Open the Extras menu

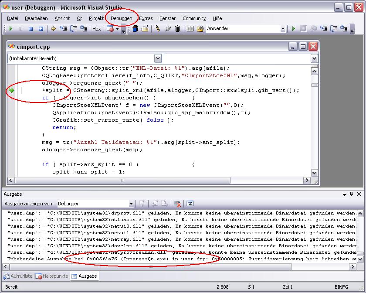click(x=146, y=18)
